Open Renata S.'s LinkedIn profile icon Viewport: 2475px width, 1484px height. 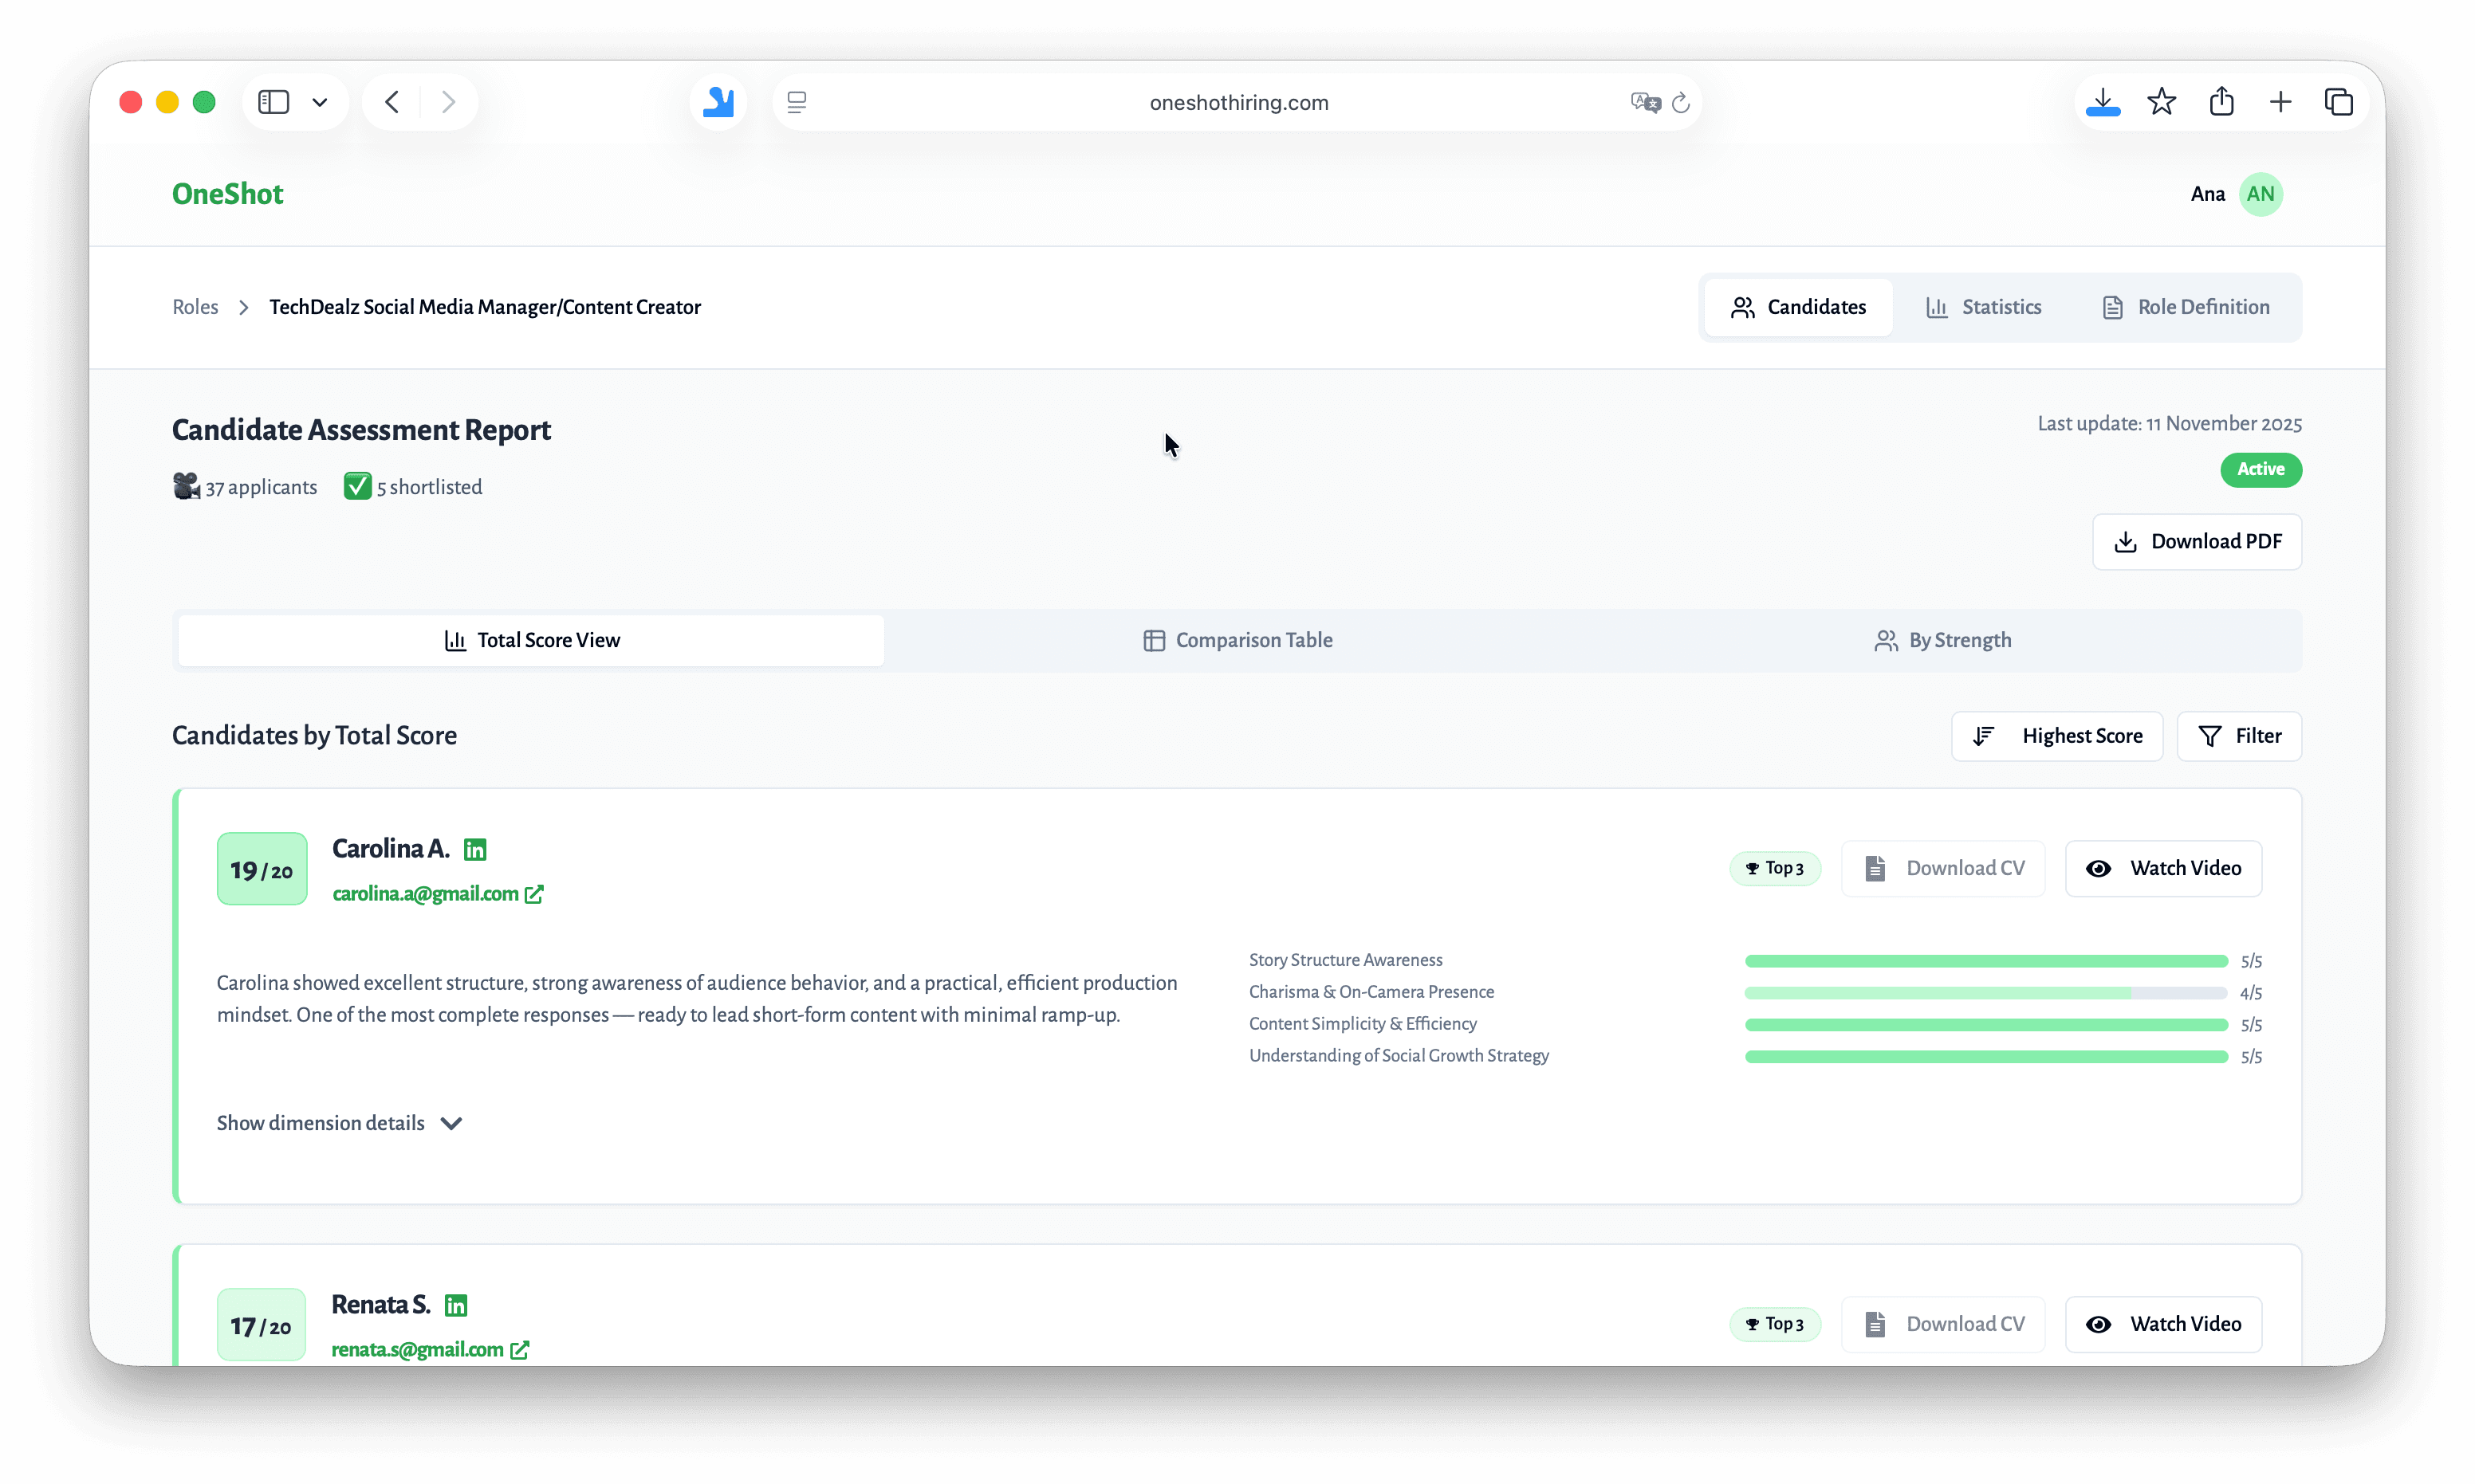pos(456,1305)
